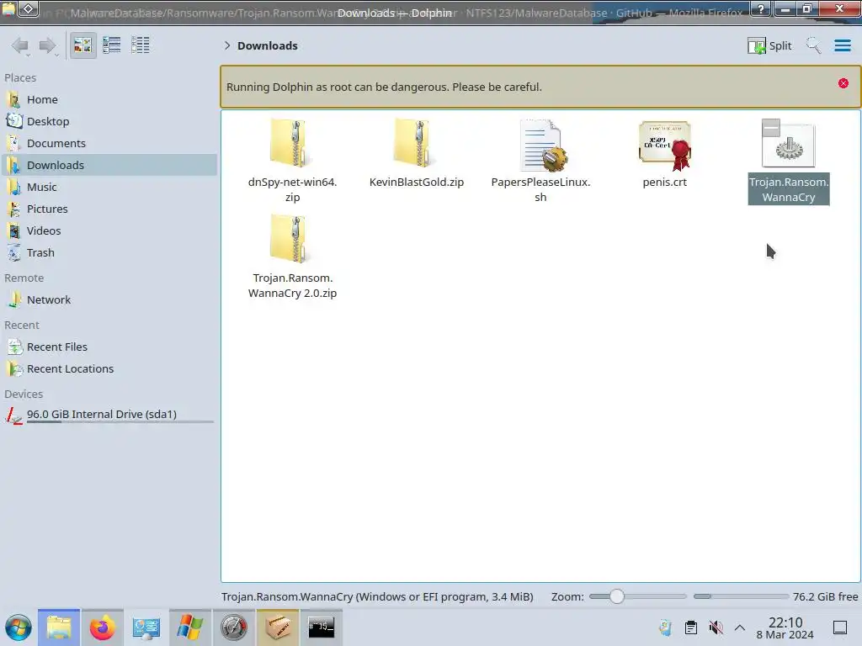Select the certificate file icon with red seal

(665, 146)
